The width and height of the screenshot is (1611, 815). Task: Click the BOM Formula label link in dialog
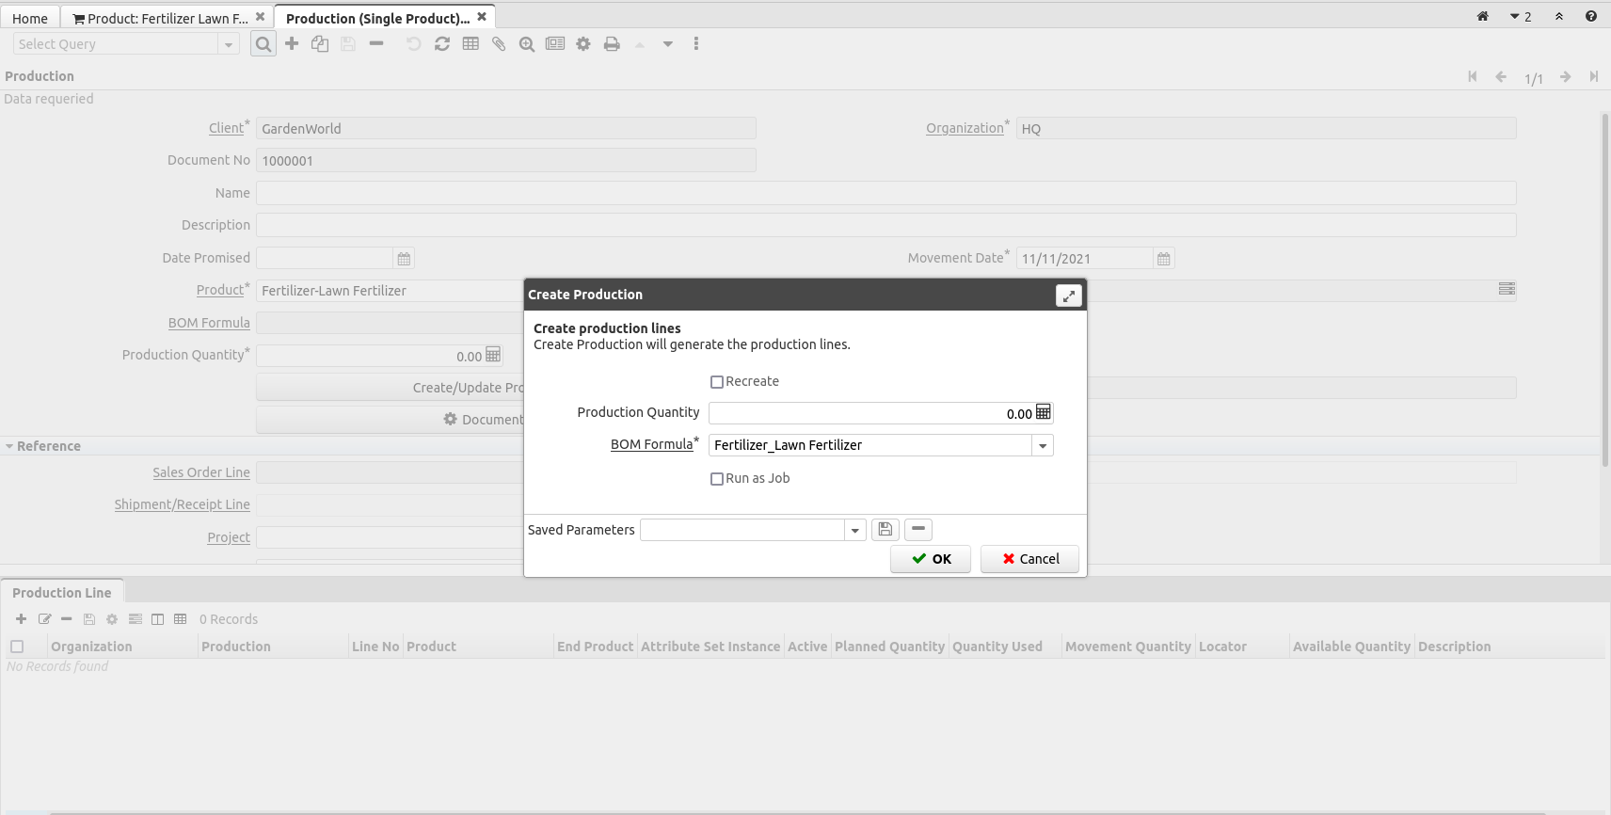tap(651, 444)
